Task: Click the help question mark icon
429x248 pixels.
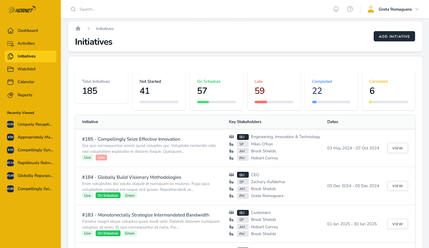Action: click(x=350, y=9)
